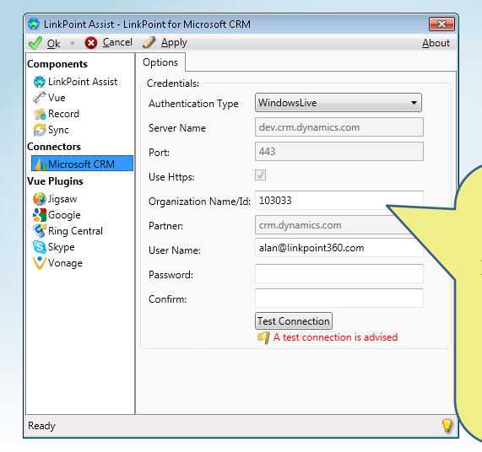Click the Confirm password field
The image size is (482, 452).
coord(339,299)
